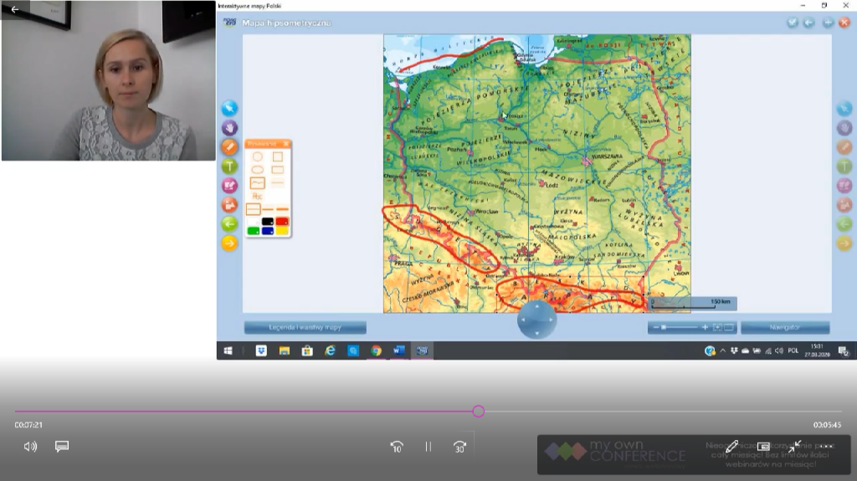
Task: Click the yellow right arrow icon
Action: coord(229,243)
